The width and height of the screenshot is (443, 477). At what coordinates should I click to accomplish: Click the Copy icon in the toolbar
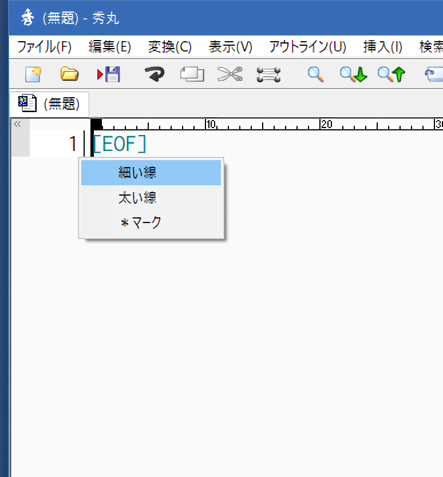192,74
